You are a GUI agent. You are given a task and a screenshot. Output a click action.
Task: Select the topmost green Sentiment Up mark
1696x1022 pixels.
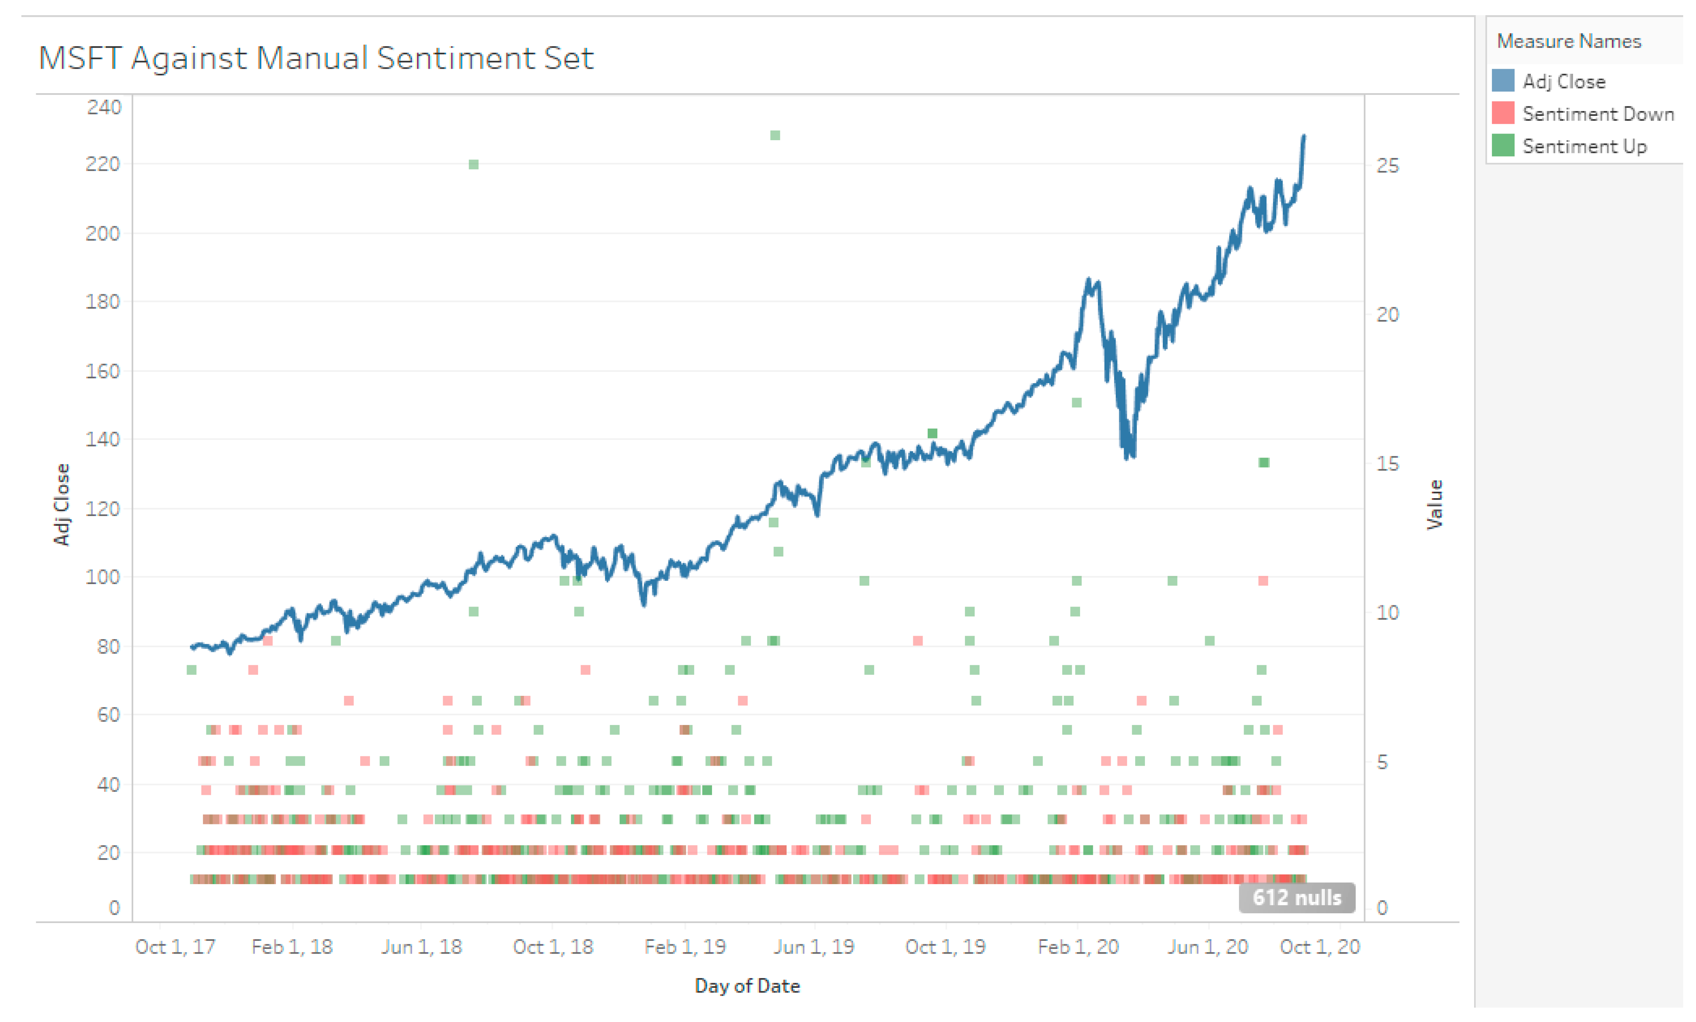point(775,136)
